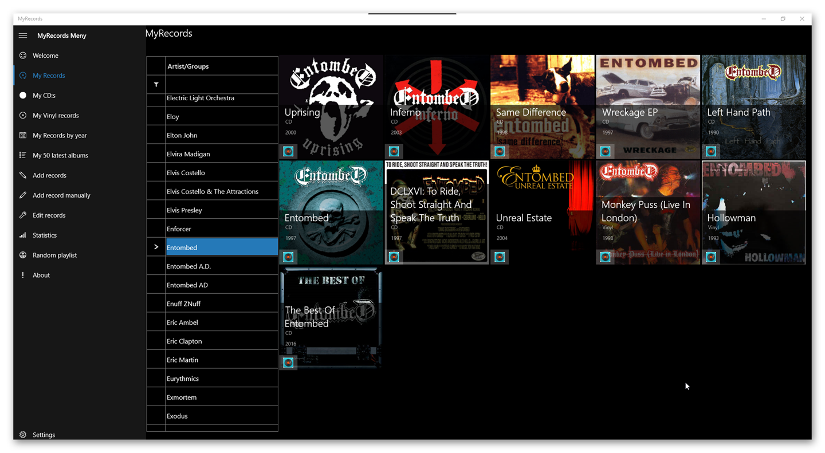Generate a Random playlist
The image size is (825, 453).
coord(54,255)
